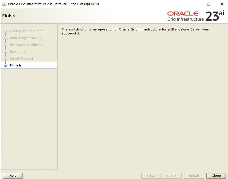Close the window with the title bar X
The image size is (228, 179).
point(222,4)
